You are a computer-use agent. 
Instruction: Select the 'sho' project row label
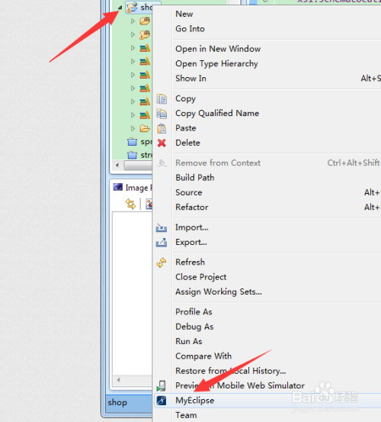point(146,8)
